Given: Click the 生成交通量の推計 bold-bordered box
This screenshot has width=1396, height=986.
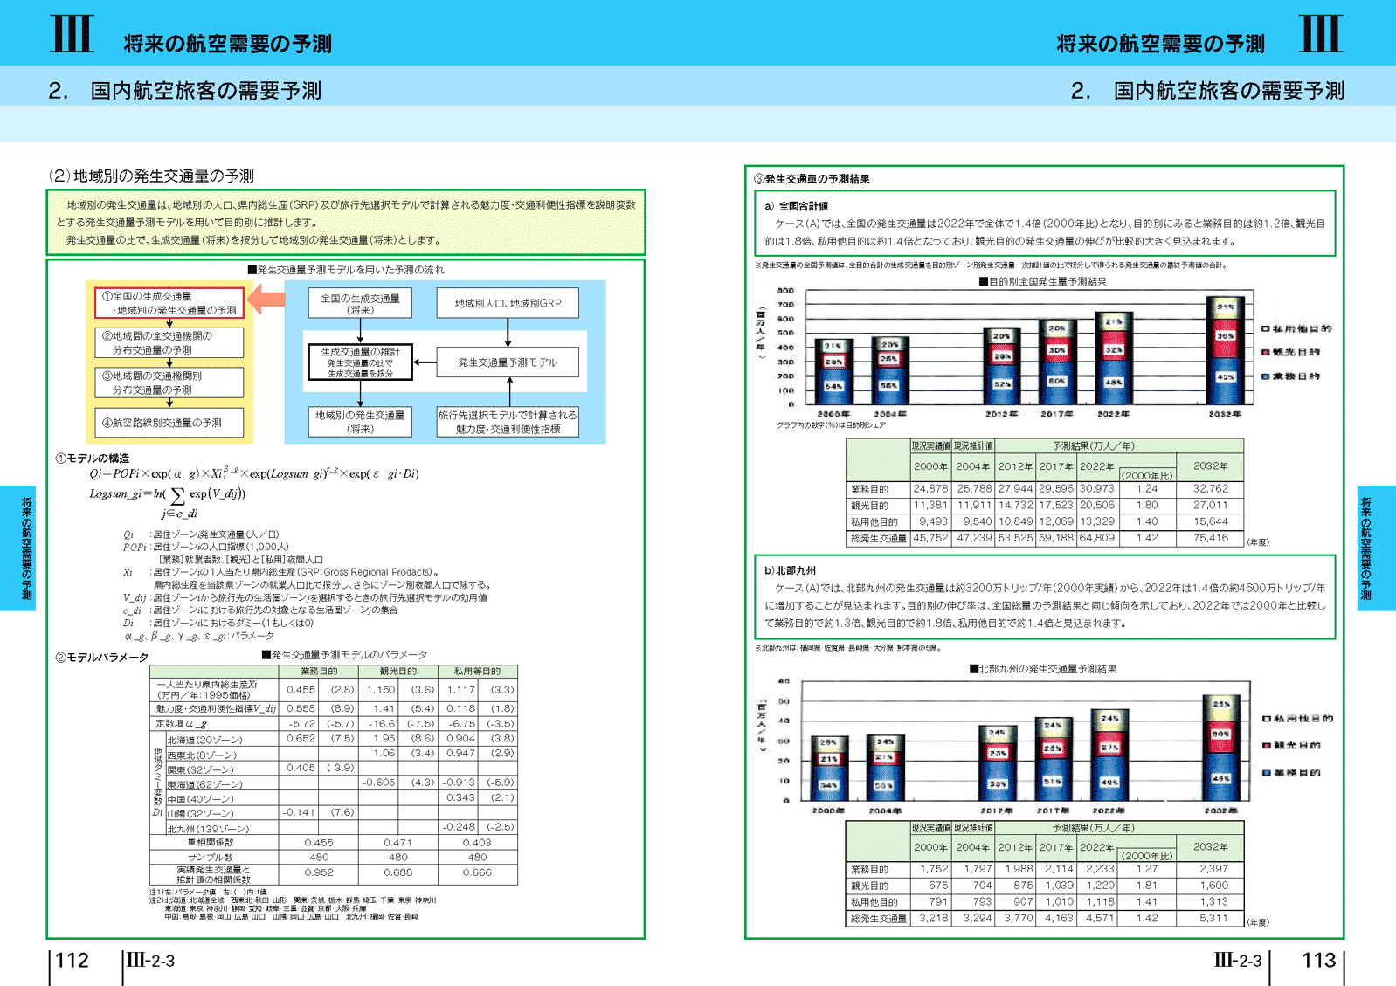Looking at the screenshot, I should pos(360,362).
